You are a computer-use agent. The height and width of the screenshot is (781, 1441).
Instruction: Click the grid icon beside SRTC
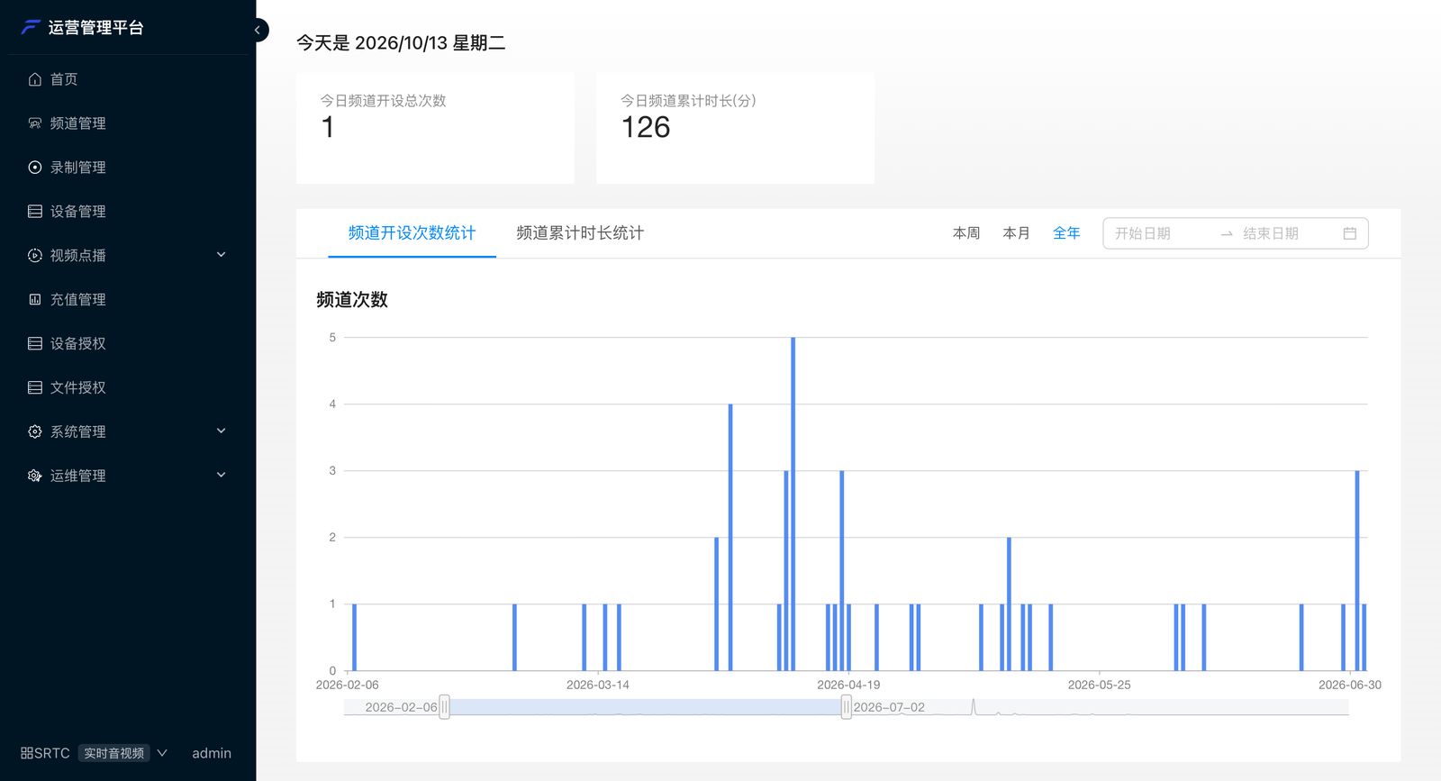point(27,753)
